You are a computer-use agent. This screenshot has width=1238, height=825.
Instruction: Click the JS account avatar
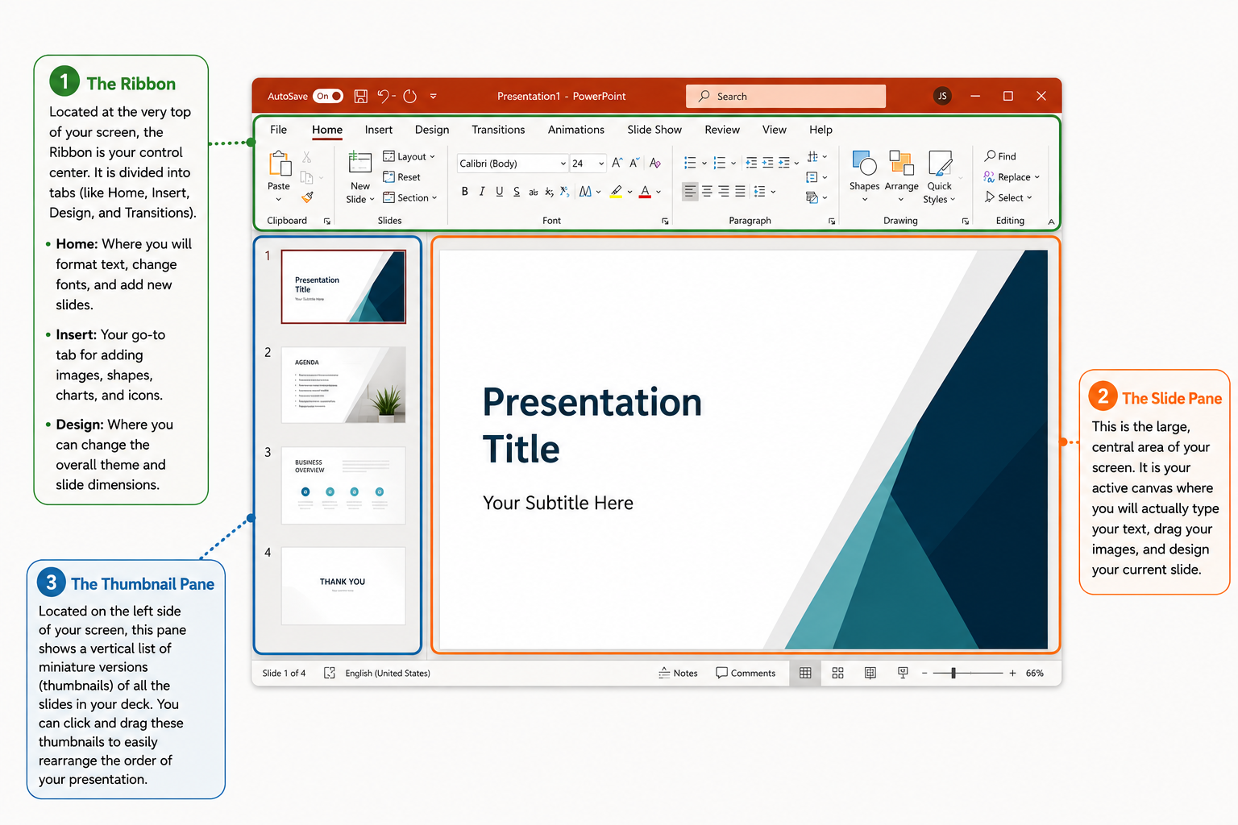pos(942,96)
